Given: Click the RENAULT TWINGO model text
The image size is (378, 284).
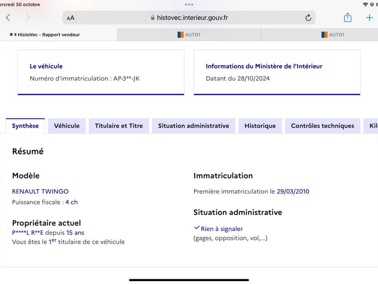Looking at the screenshot, I should point(40,191).
